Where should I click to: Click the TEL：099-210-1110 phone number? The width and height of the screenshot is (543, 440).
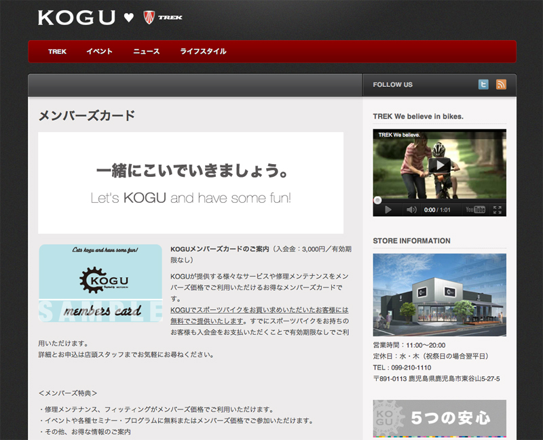402,367
